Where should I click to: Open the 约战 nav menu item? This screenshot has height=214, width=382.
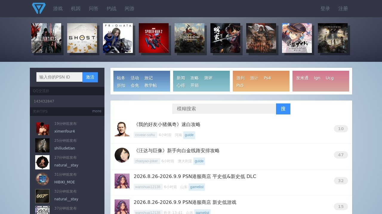[112, 9]
